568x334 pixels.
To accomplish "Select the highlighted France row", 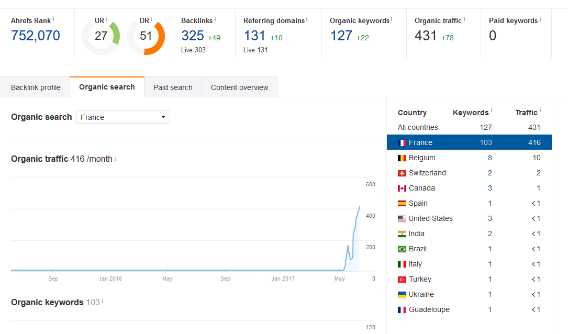I will coord(469,142).
